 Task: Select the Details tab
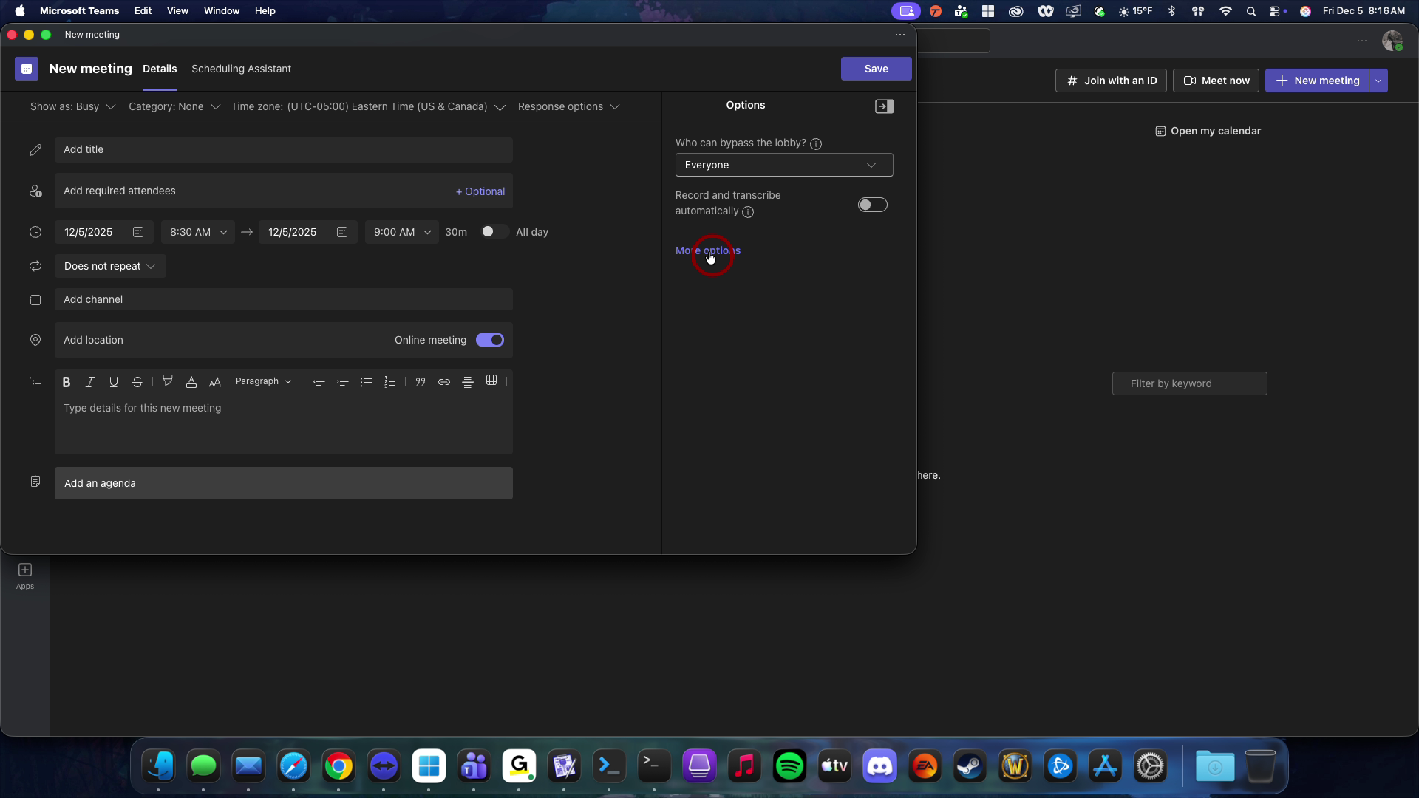pos(160,69)
